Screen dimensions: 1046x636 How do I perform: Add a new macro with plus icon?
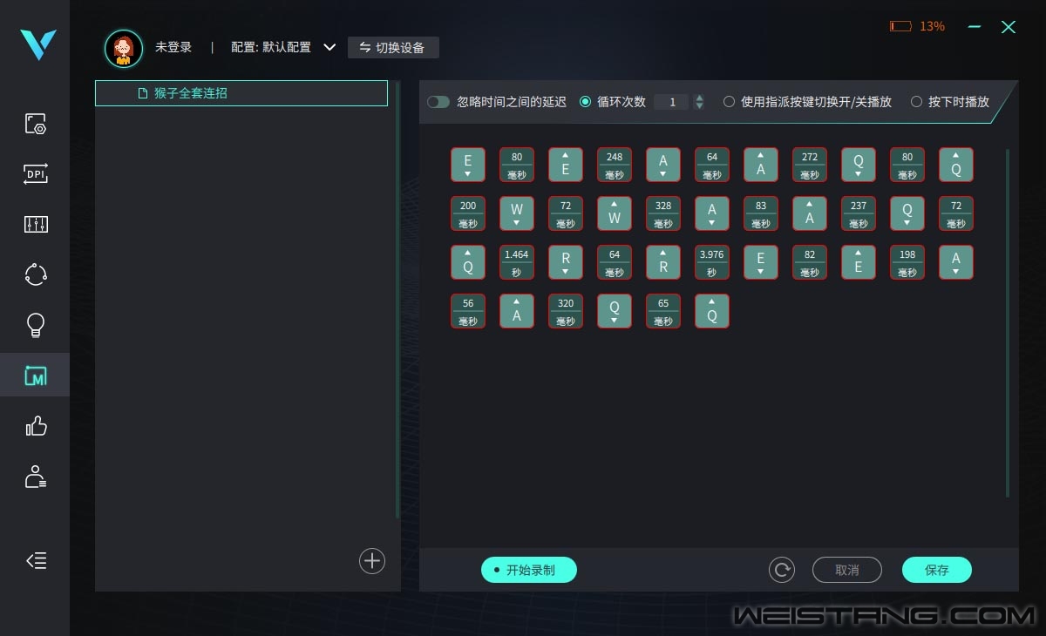pyautogui.click(x=372, y=561)
